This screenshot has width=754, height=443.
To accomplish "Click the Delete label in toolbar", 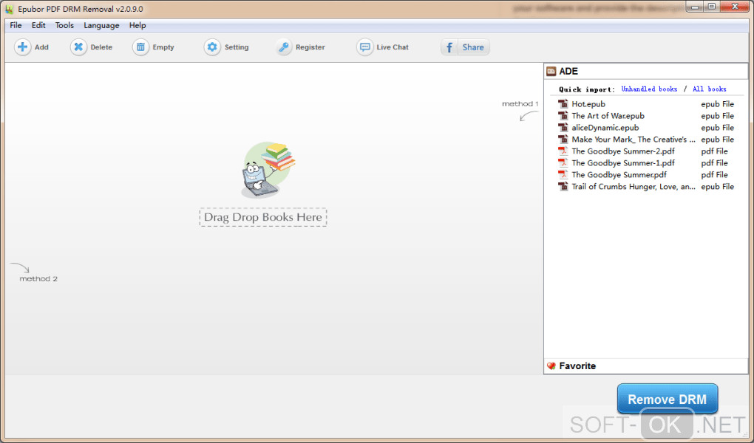I will [x=101, y=47].
